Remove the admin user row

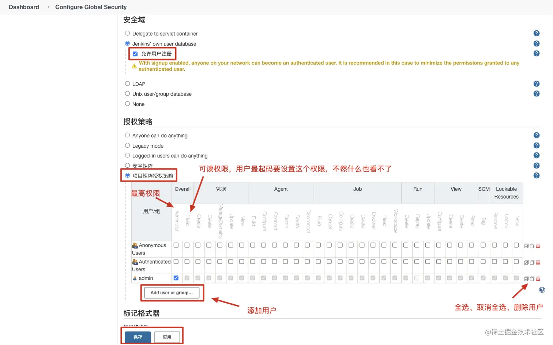(538, 279)
